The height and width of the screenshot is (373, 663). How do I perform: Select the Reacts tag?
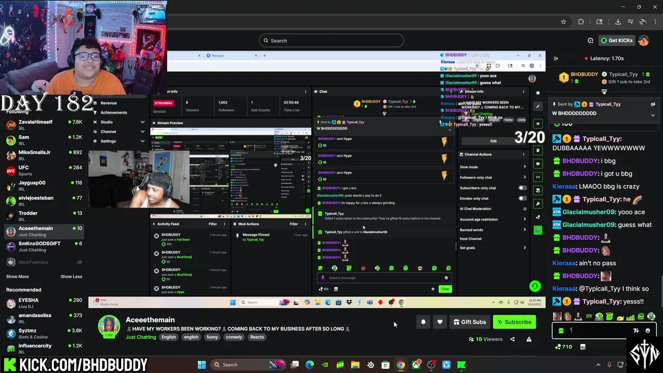pyautogui.click(x=257, y=337)
